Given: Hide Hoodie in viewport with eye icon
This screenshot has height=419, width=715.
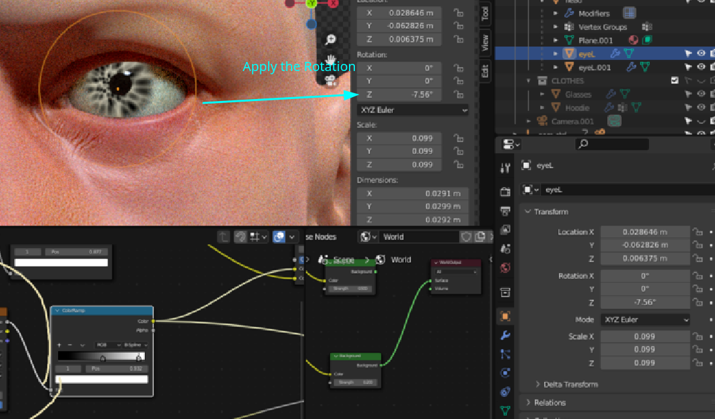Looking at the screenshot, I should click(x=701, y=108).
